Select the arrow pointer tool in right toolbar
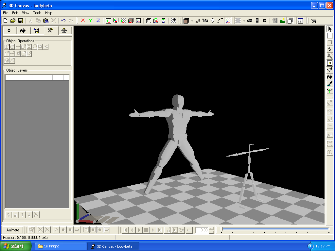This screenshot has height=251, width=335. click(330, 29)
